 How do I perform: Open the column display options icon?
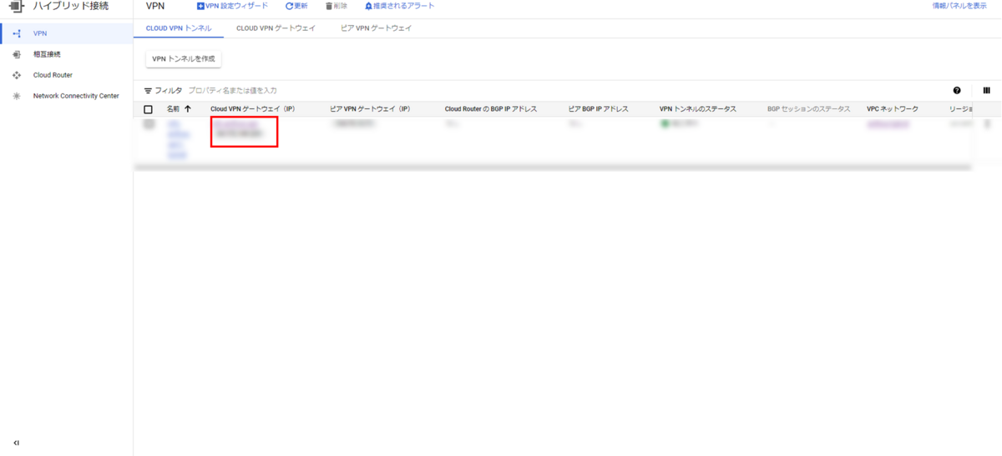point(986,91)
